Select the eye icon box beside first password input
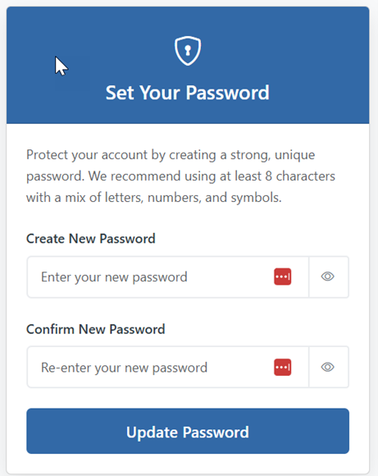 click(329, 277)
